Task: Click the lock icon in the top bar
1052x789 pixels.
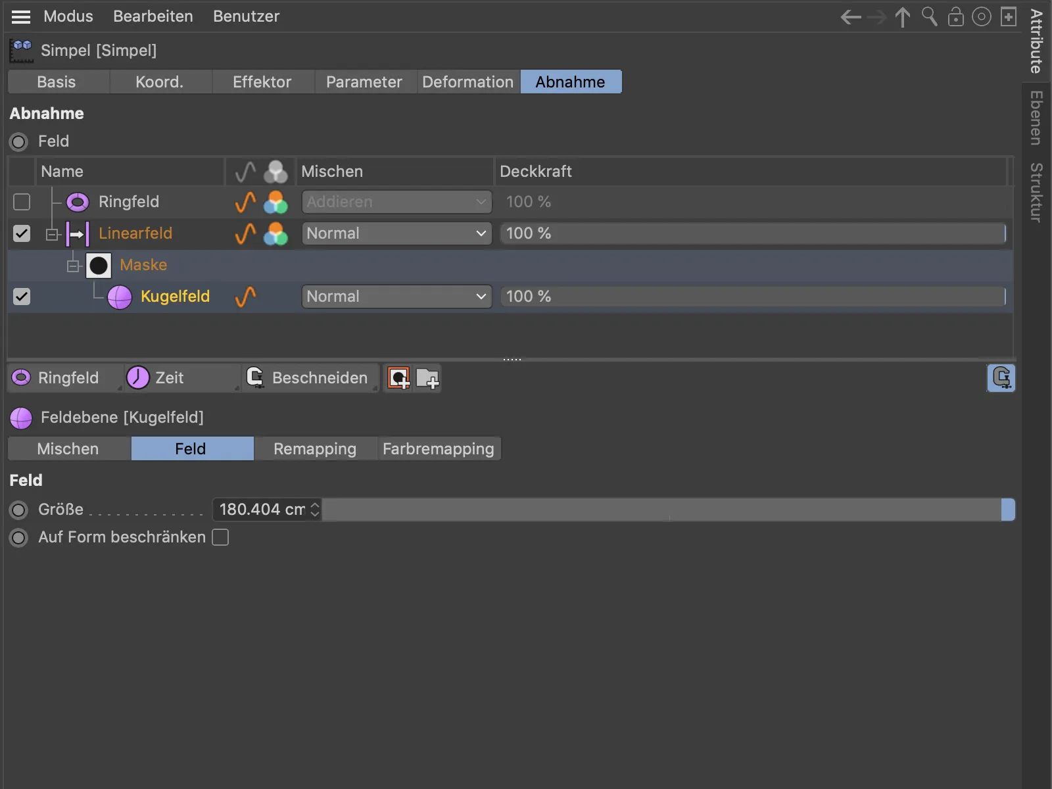Action: tap(955, 16)
